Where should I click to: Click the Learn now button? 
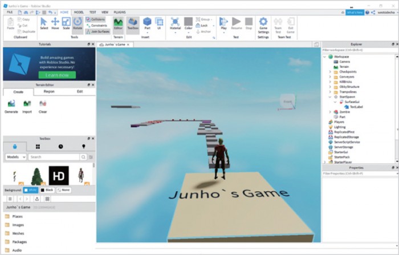click(x=57, y=75)
